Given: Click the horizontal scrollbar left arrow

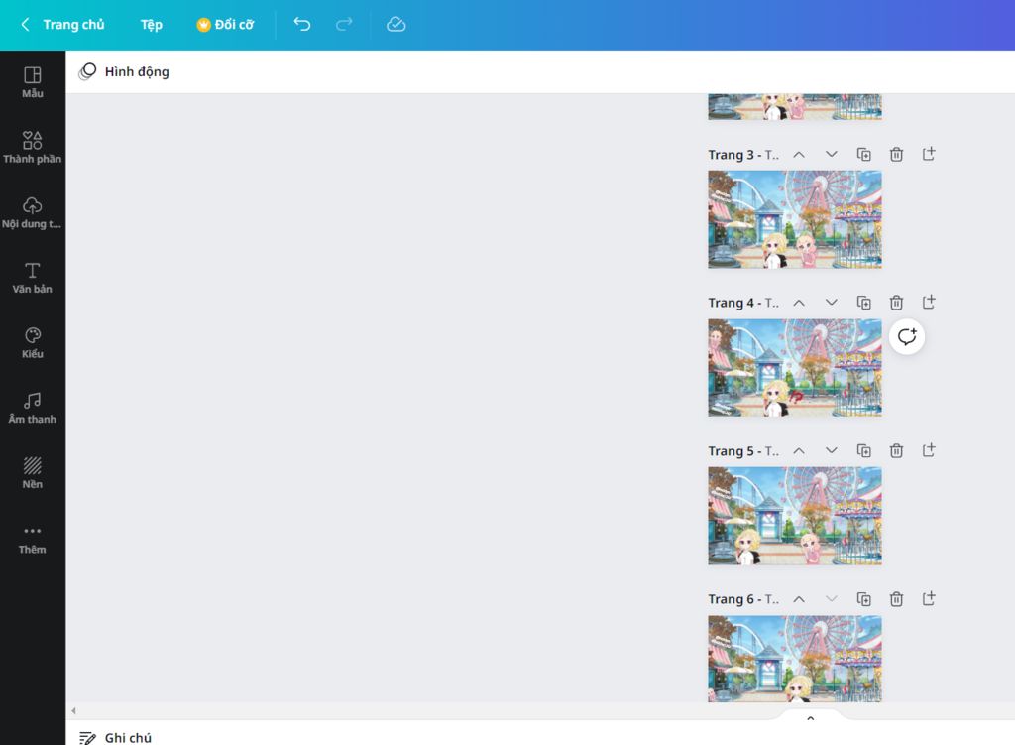Looking at the screenshot, I should tap(73, 710).
